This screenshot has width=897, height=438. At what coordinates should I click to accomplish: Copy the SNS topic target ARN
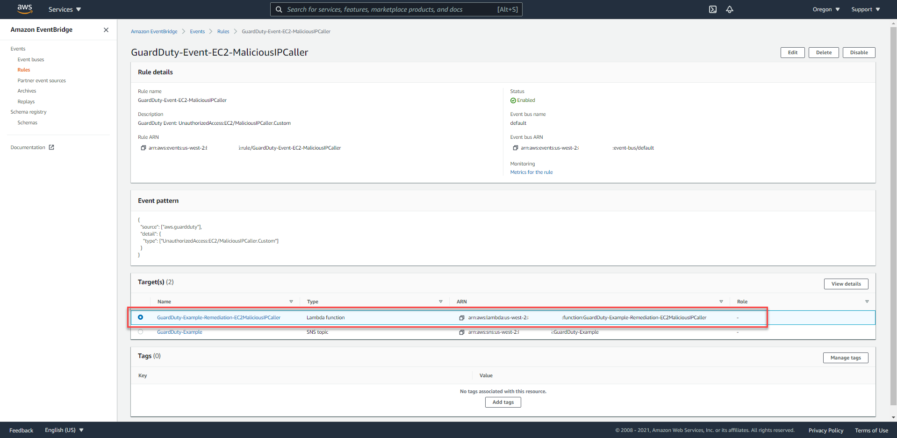pos(462,332)
